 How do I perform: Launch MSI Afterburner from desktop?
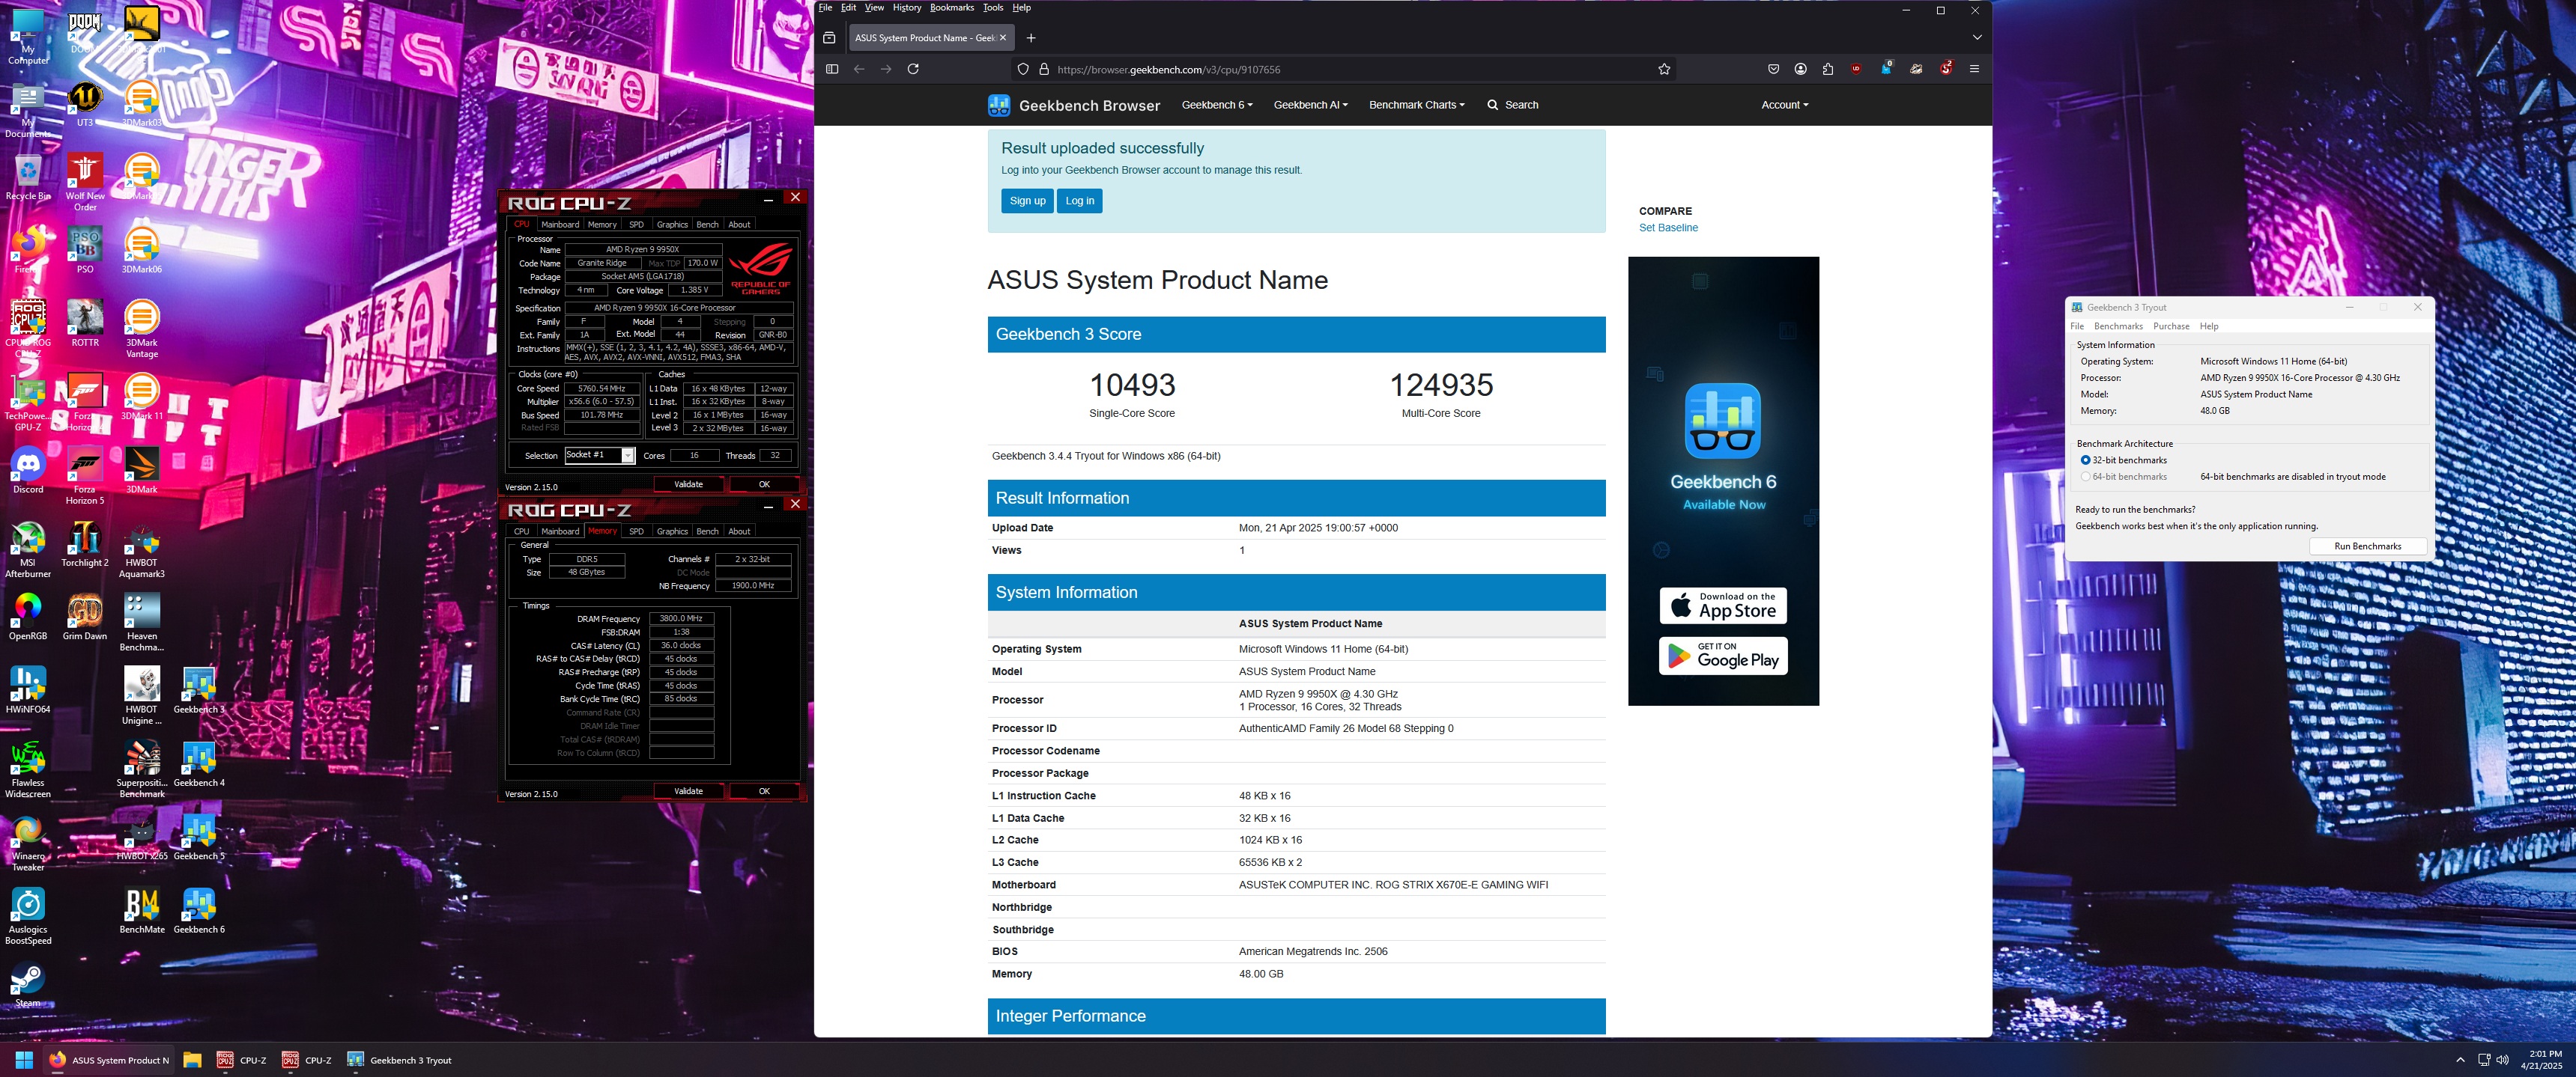28,549
